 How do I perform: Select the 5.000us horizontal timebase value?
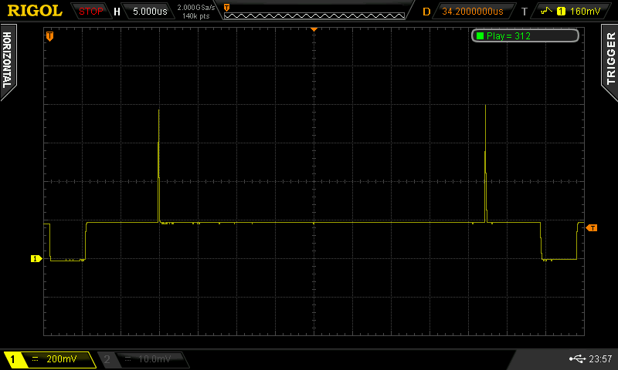pos(148,12)
